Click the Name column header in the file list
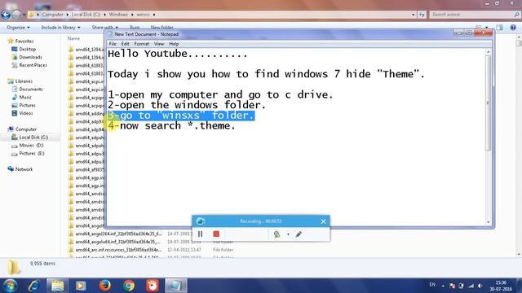522x293 pixels. tap(73, 38)
